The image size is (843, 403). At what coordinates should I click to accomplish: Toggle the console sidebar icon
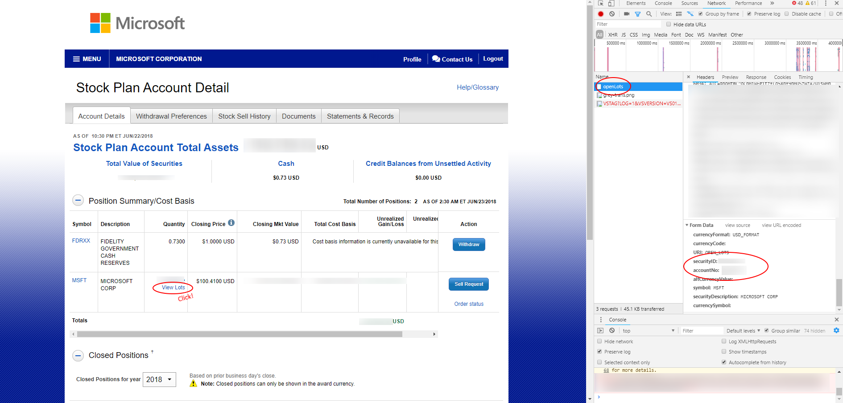[x=600, y=331]
